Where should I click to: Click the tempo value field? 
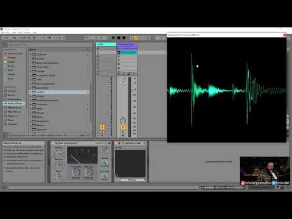23,38
